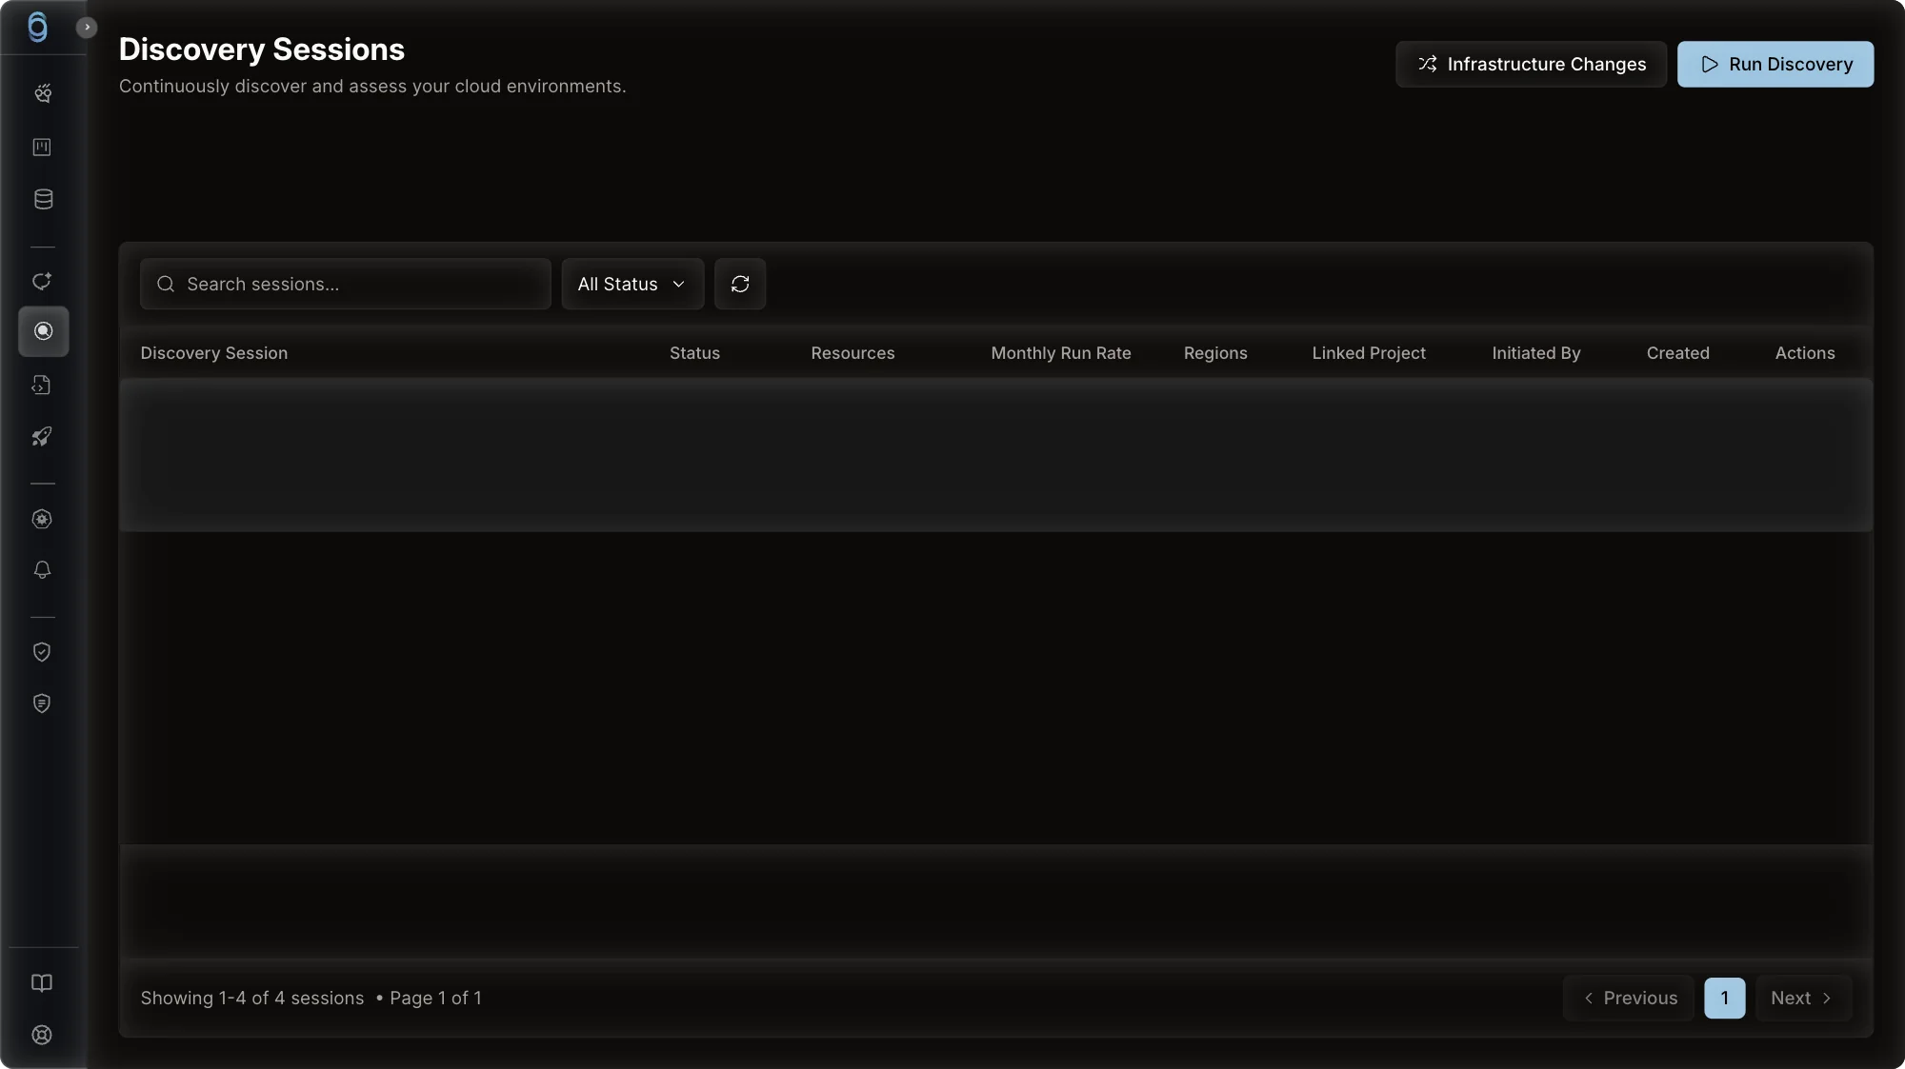
Task: Open the shield checkmark sidebar icon
Action: (x=43, y=652)
